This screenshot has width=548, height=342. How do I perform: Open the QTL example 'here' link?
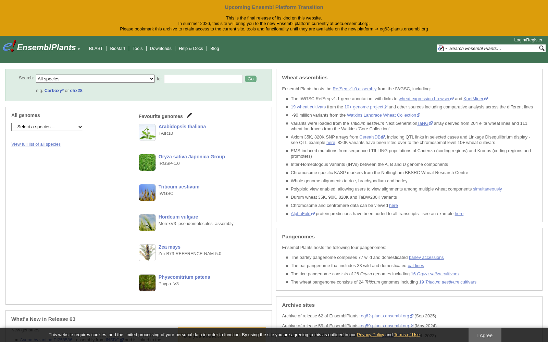[331, 143]
